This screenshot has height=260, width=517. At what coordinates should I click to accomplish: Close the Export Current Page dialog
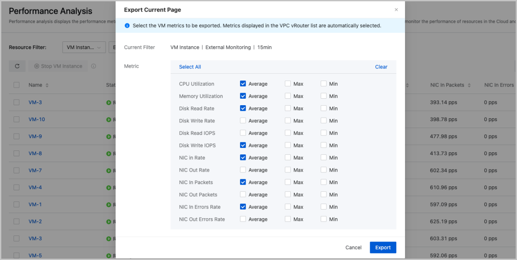tap(396, 10)
